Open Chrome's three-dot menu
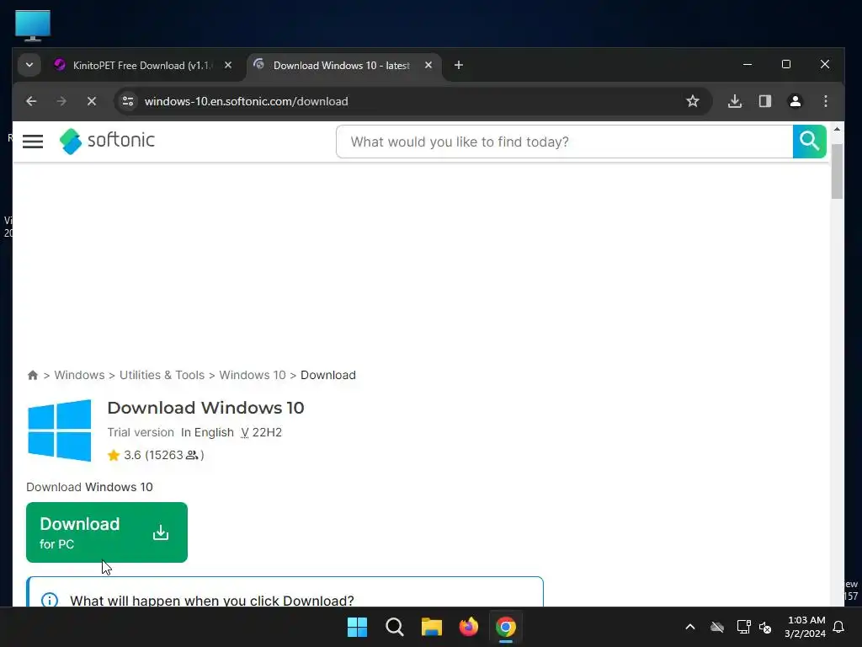Image resolution: width=862 pixels, height=647 pixels. (825, 101)
